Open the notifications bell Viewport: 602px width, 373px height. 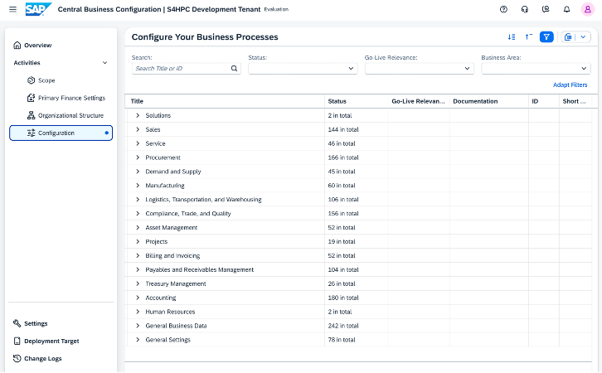(x=566, y=9)
